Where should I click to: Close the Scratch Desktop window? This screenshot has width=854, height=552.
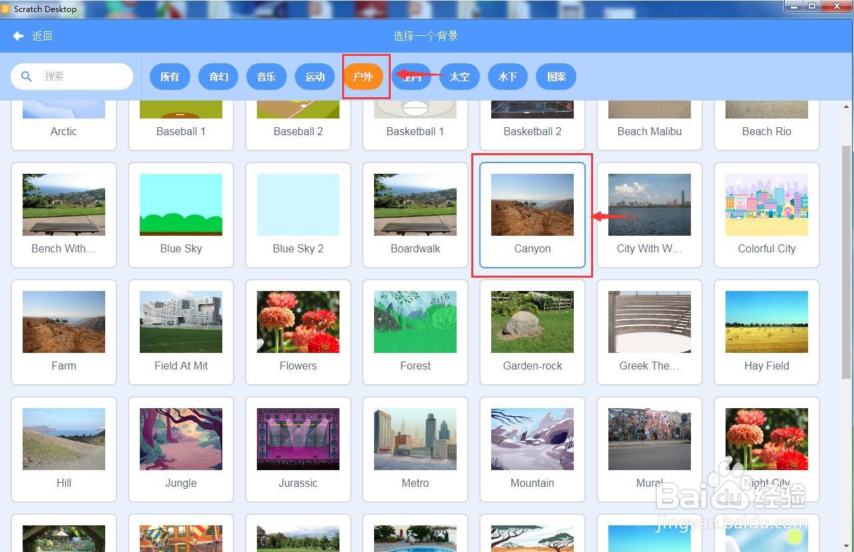coord(835,6)
